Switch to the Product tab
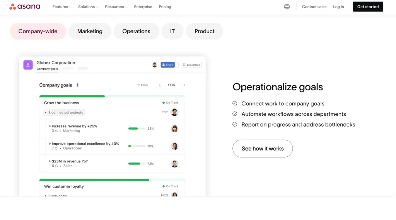The image size is (396, 220). [204, 31]
